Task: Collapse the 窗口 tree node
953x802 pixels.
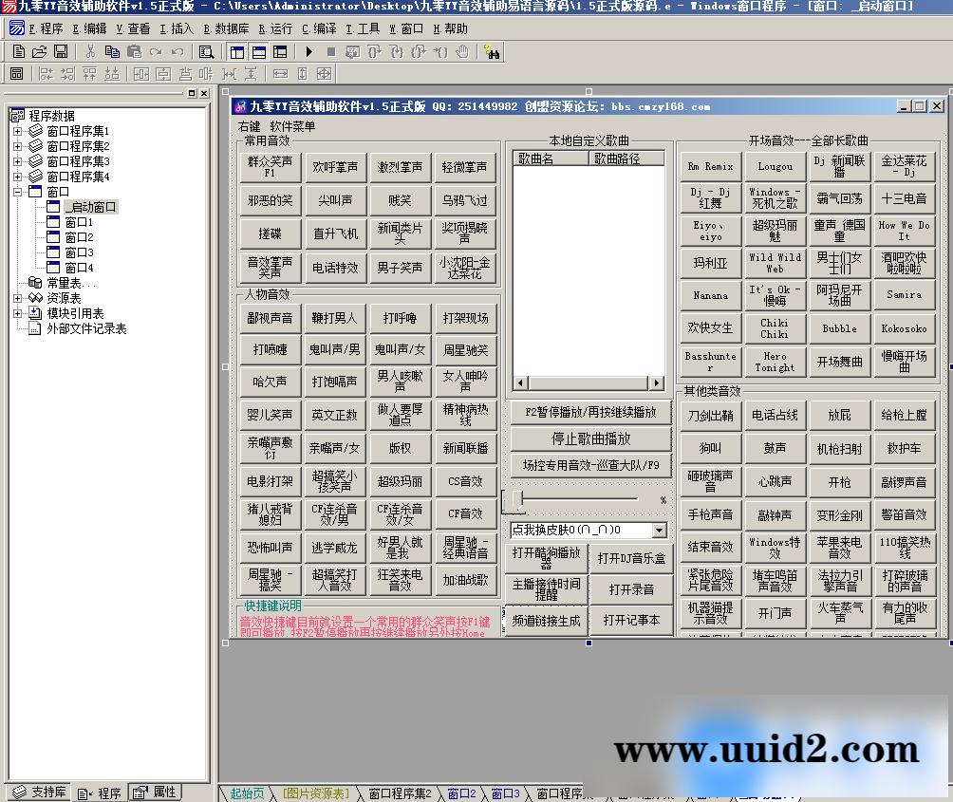Action: pos(17,192)
